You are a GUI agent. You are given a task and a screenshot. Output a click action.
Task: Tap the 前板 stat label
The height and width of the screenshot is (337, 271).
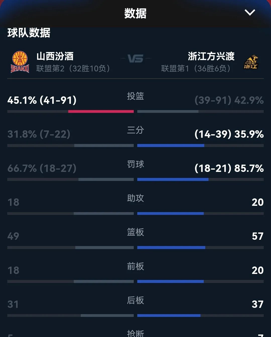click(x=135, y=266)
